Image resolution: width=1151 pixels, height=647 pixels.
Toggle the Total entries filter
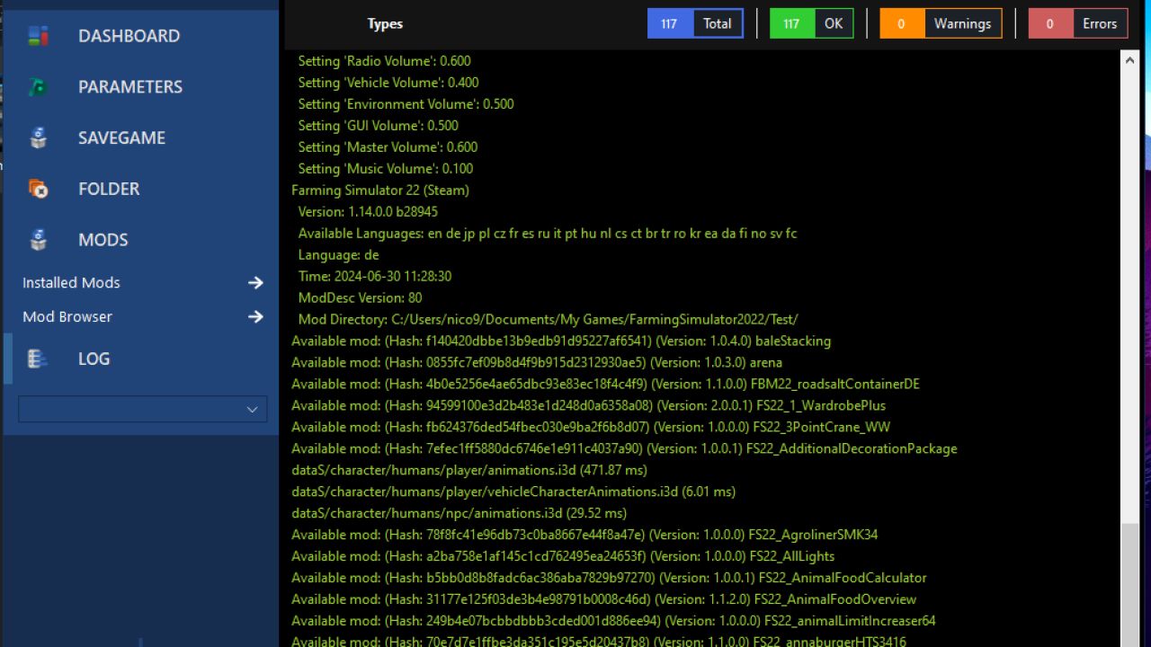[x=695, y=23]
